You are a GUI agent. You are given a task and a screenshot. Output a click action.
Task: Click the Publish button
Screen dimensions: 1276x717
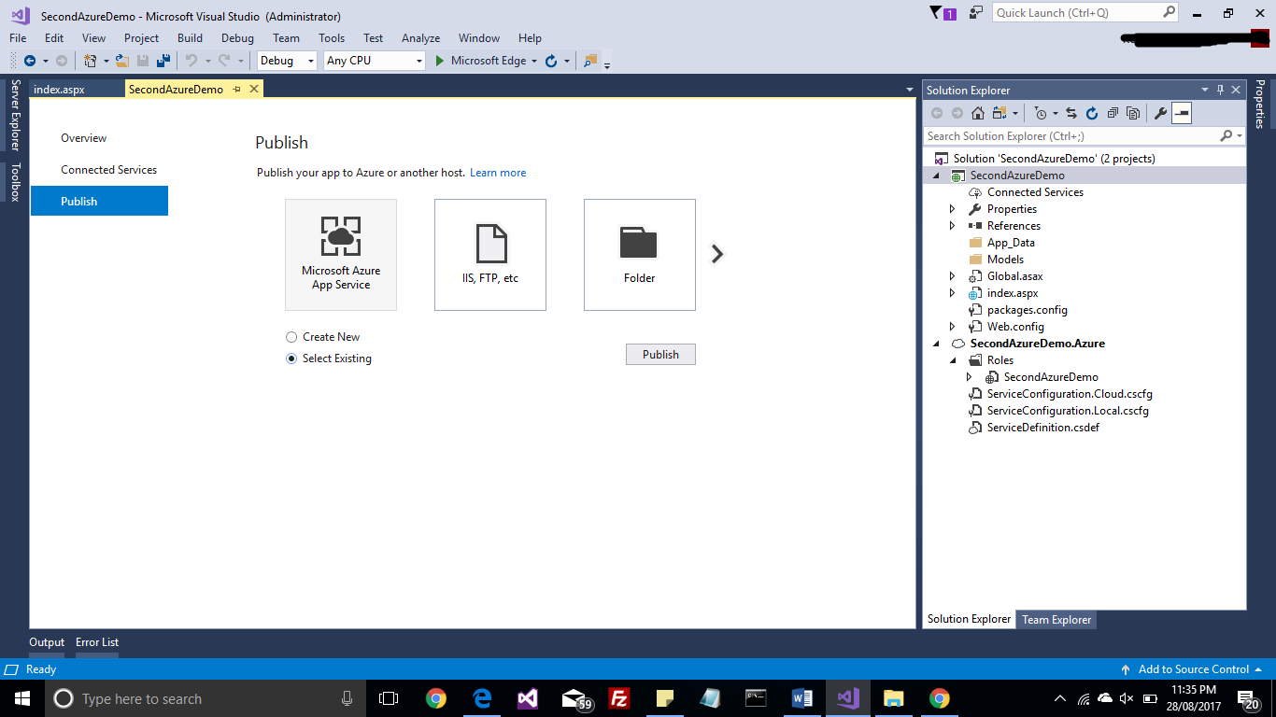660,355
